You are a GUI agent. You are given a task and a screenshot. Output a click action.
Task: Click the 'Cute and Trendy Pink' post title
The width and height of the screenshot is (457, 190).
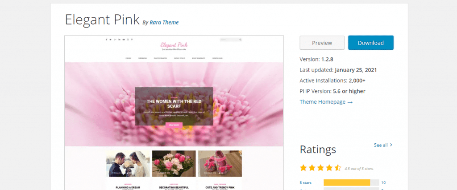pyautogui.click(x=220, y=188)
